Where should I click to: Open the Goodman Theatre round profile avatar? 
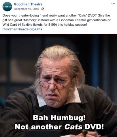(x=7, y=7)
